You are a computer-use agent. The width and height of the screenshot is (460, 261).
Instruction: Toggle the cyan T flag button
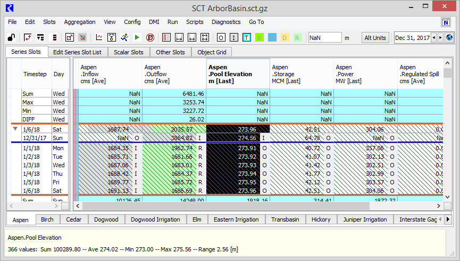tap(247, 38)
